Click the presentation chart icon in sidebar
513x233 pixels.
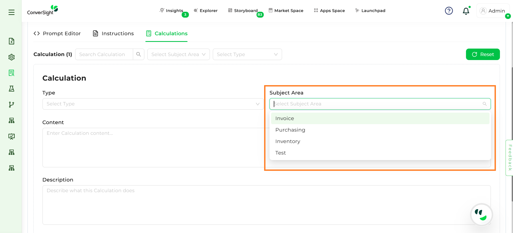(11, 136)
